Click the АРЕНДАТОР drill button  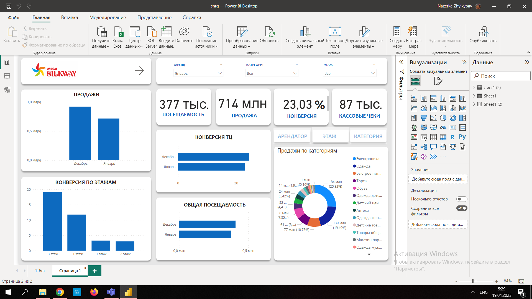tap(292, 136)
